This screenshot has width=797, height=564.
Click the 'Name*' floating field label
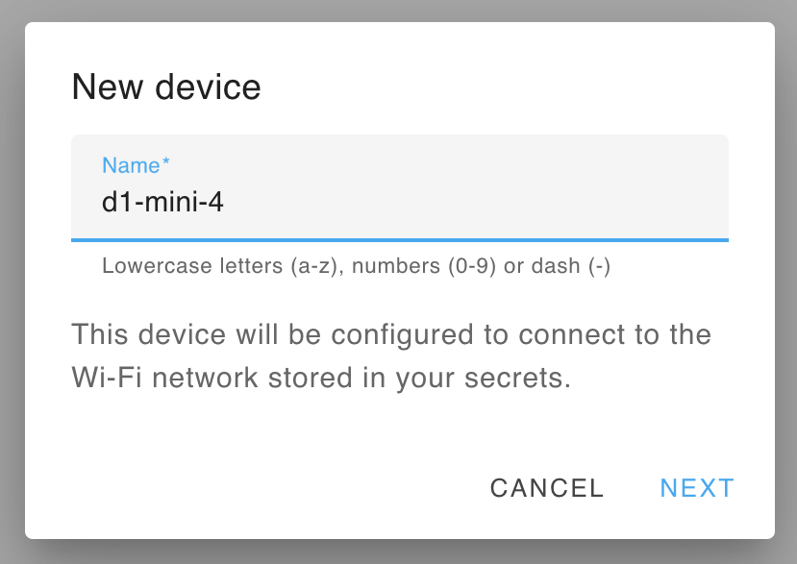tap(130, 165)
